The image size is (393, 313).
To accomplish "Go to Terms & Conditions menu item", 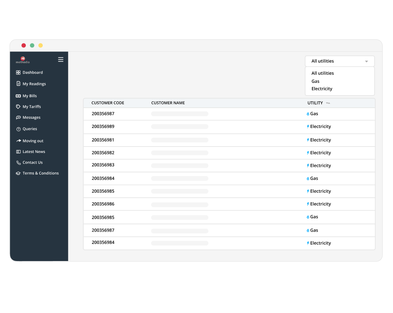I will [41, 173].
